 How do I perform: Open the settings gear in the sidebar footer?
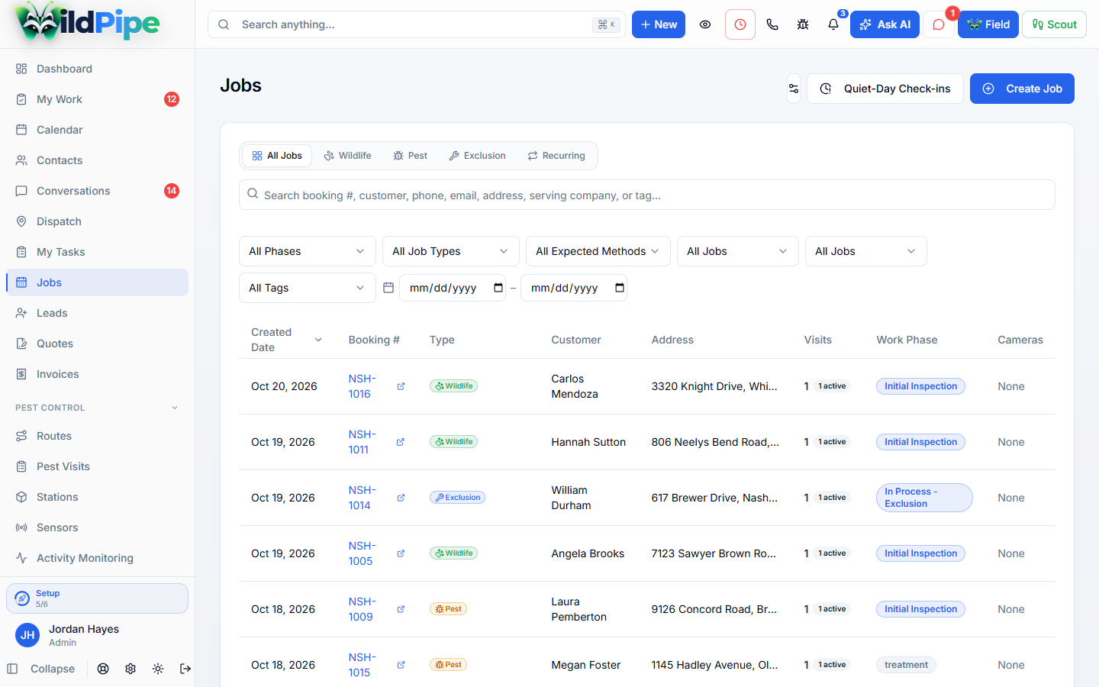131,669
